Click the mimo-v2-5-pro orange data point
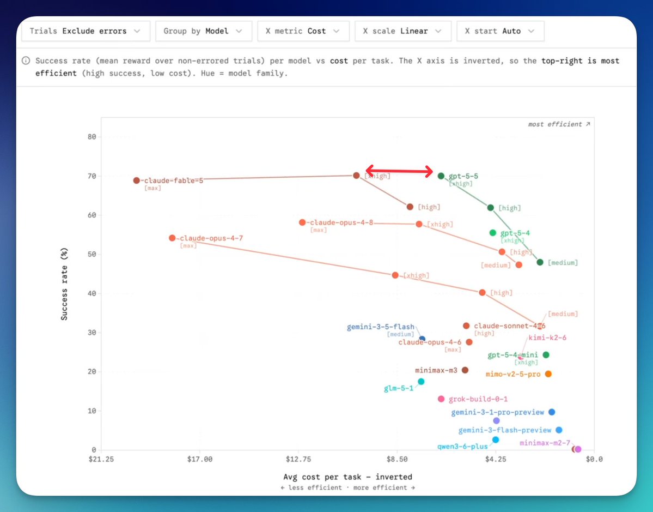The image size is (653, 512). pyautogui.click(x=548, y=374)
